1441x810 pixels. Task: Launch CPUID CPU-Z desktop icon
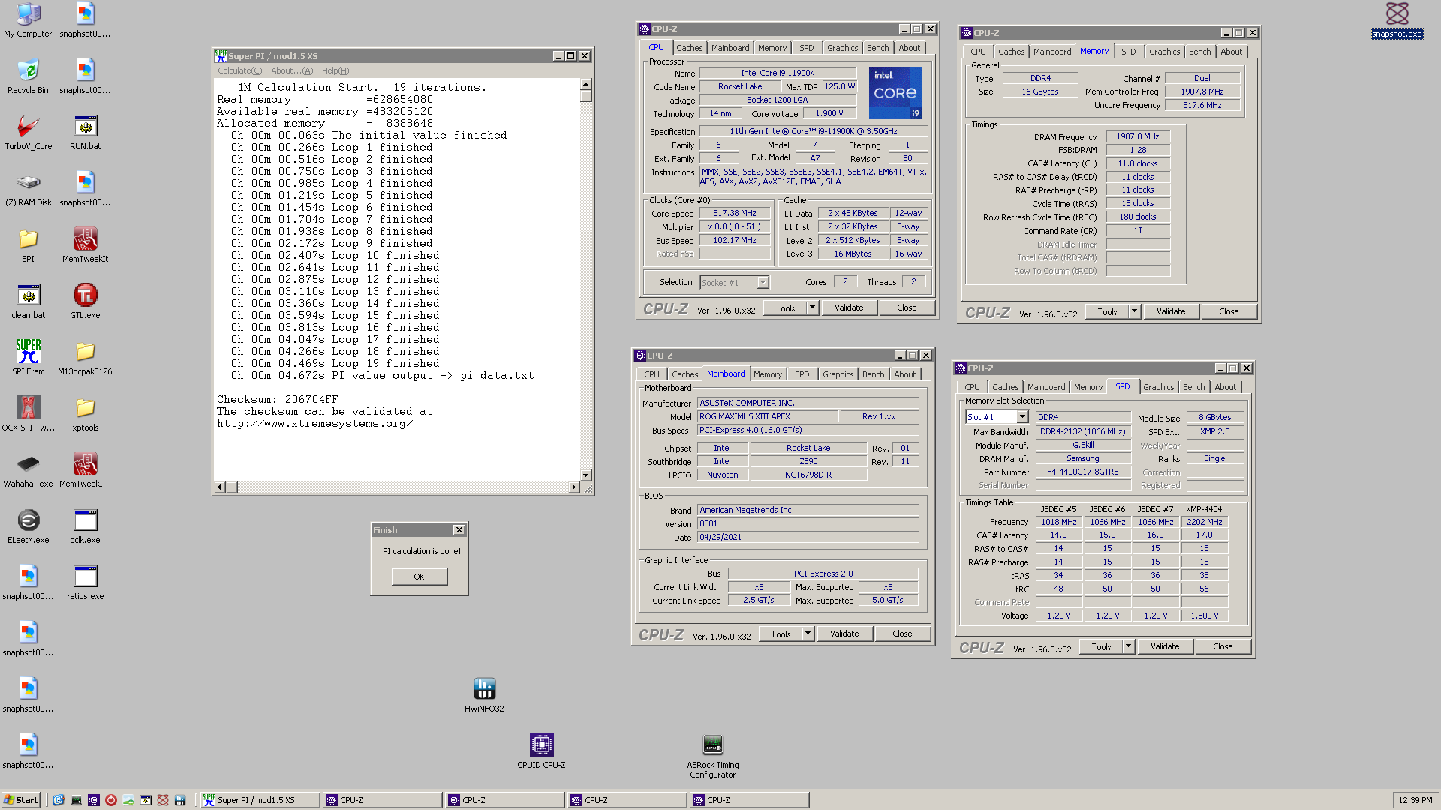click(x=541, y=751)
